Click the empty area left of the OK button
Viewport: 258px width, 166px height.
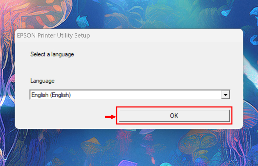[x=64, y=116]
